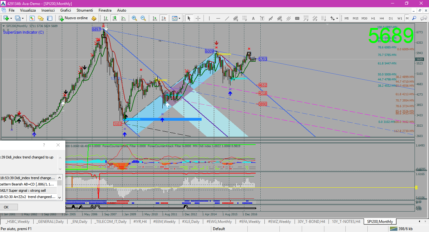This screenshot has width=429, height=232.
Task: Switch chart to line chart type
Action: [123, 18]
